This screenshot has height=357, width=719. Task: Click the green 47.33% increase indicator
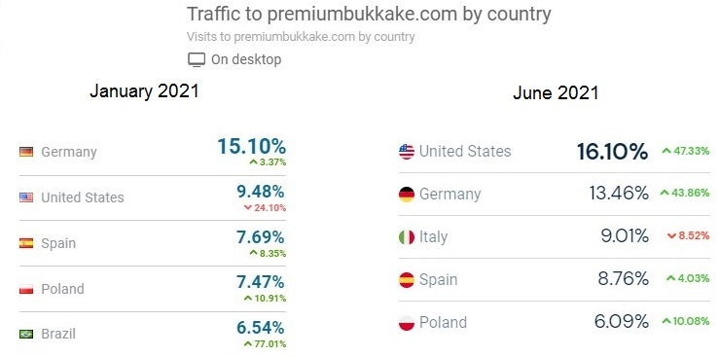[x=685, y=151]
